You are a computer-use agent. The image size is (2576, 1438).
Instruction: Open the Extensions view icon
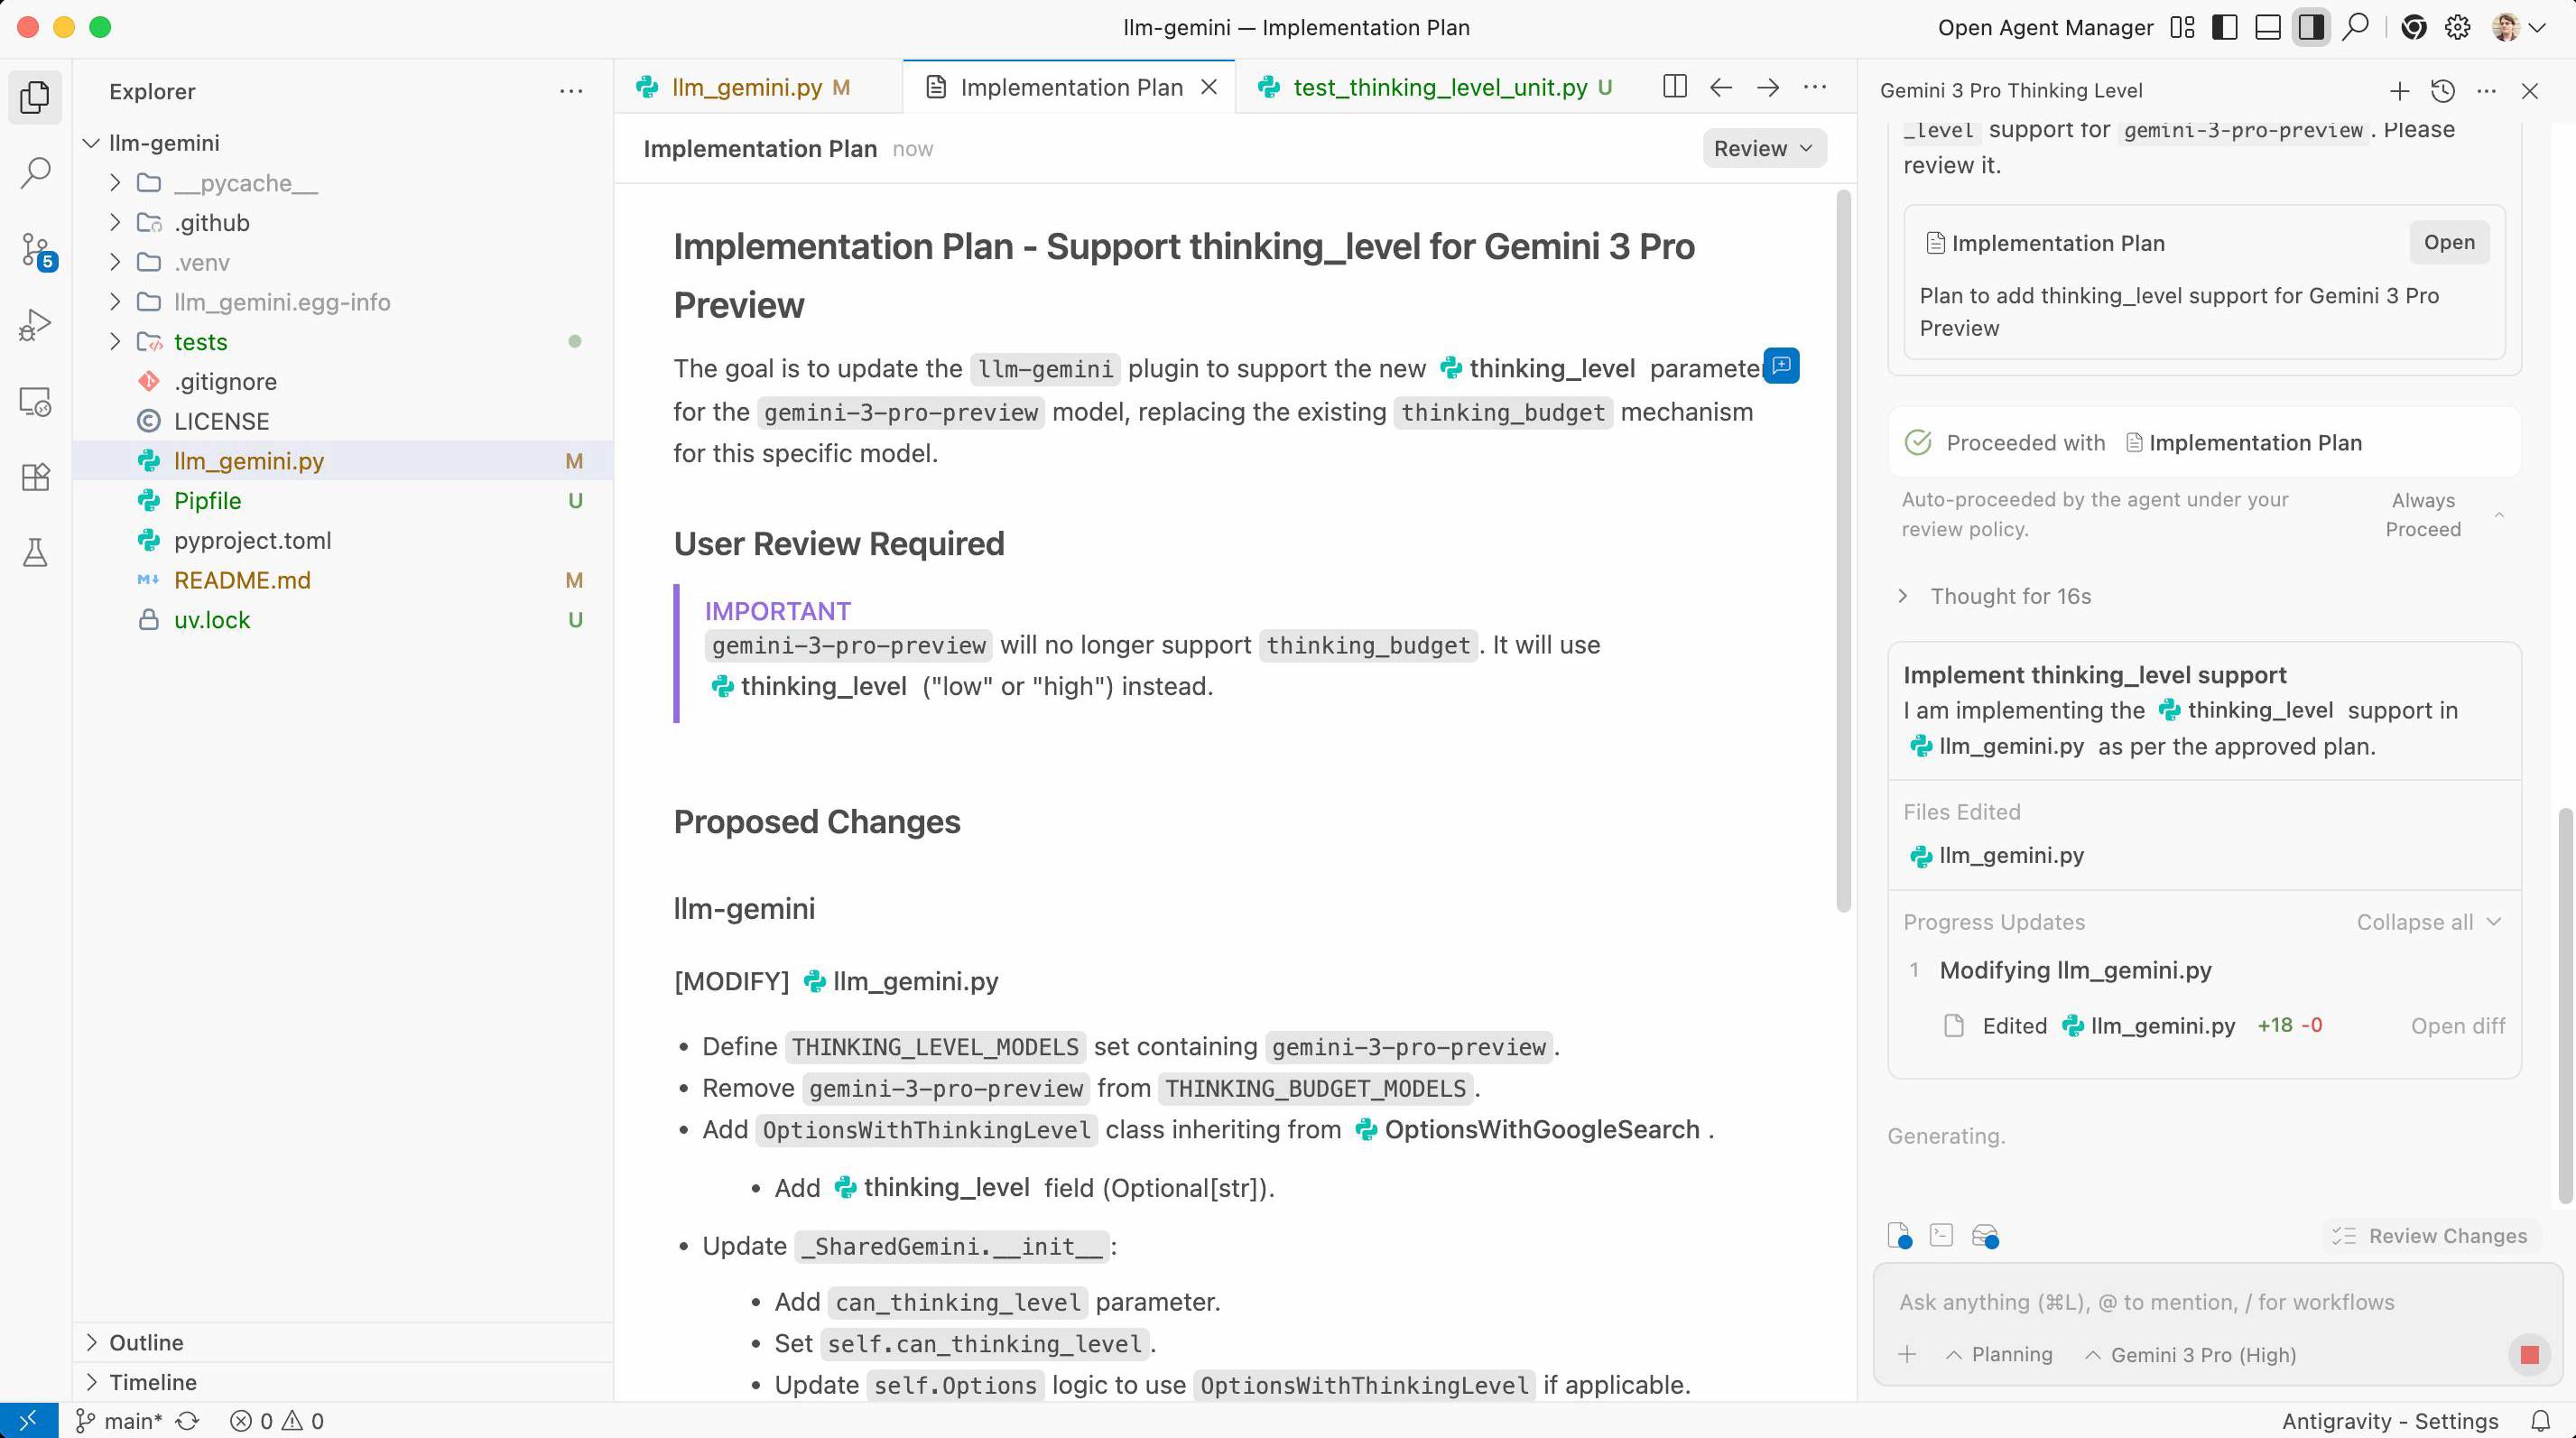pyautogui.click(x=36, y=477)
